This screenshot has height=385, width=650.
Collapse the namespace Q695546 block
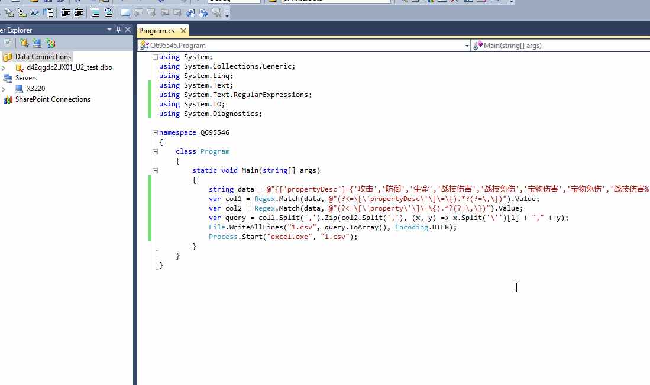click(x=155, y=132)
